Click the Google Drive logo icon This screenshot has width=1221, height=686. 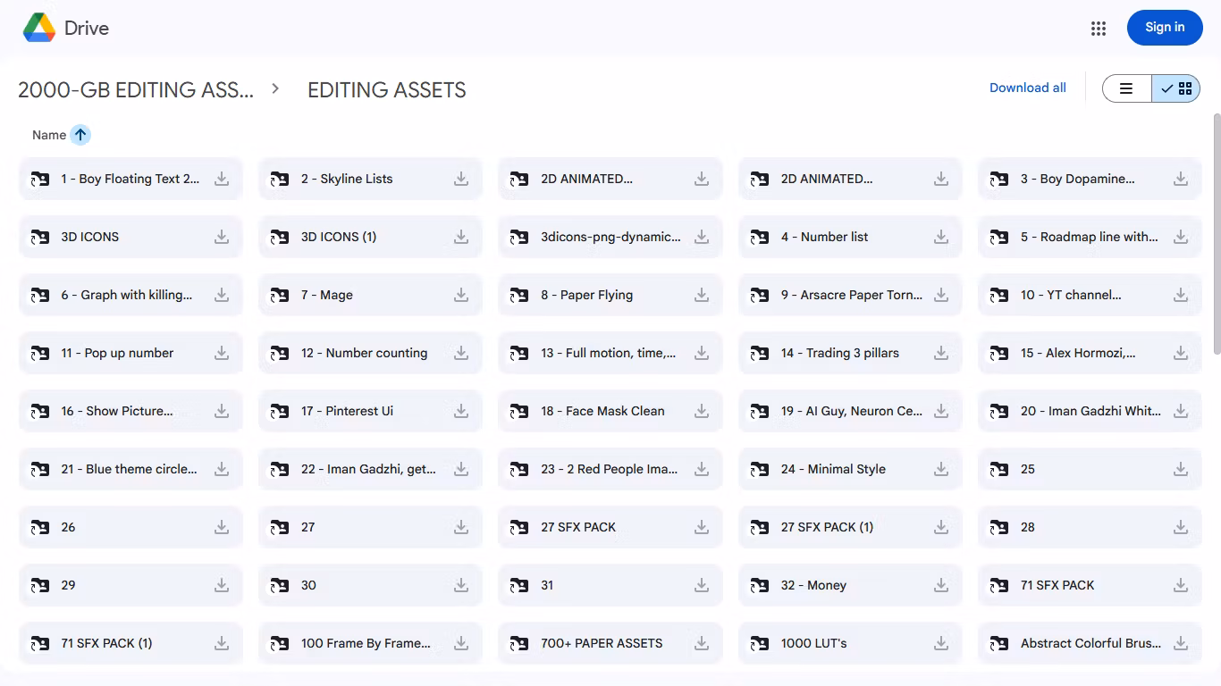39,28
